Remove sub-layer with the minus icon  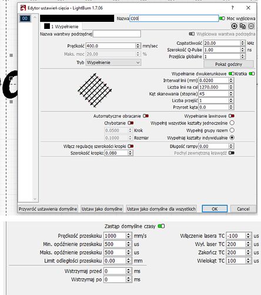(x=251, y=26)
